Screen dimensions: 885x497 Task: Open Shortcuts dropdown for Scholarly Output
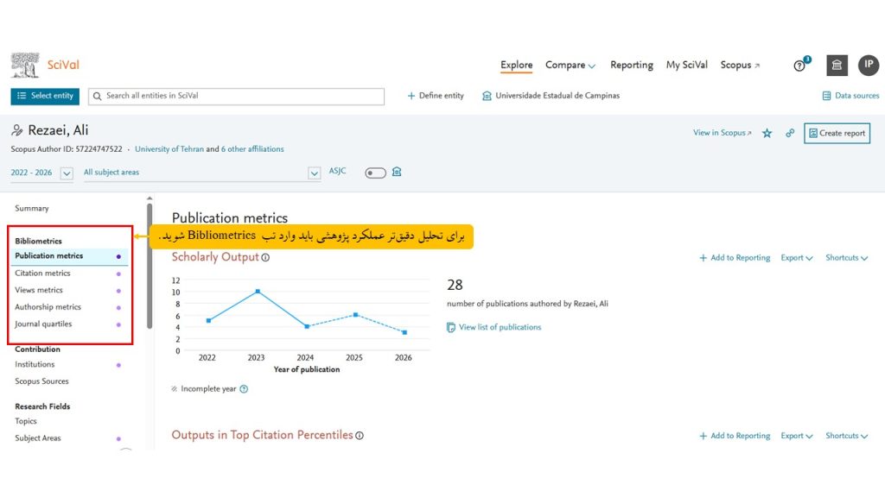click(x=847, y=257)
